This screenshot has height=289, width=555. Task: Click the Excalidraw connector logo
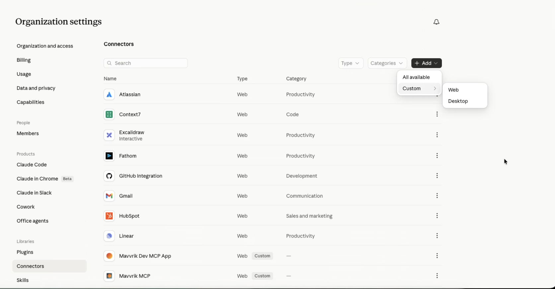coord(109,135)
